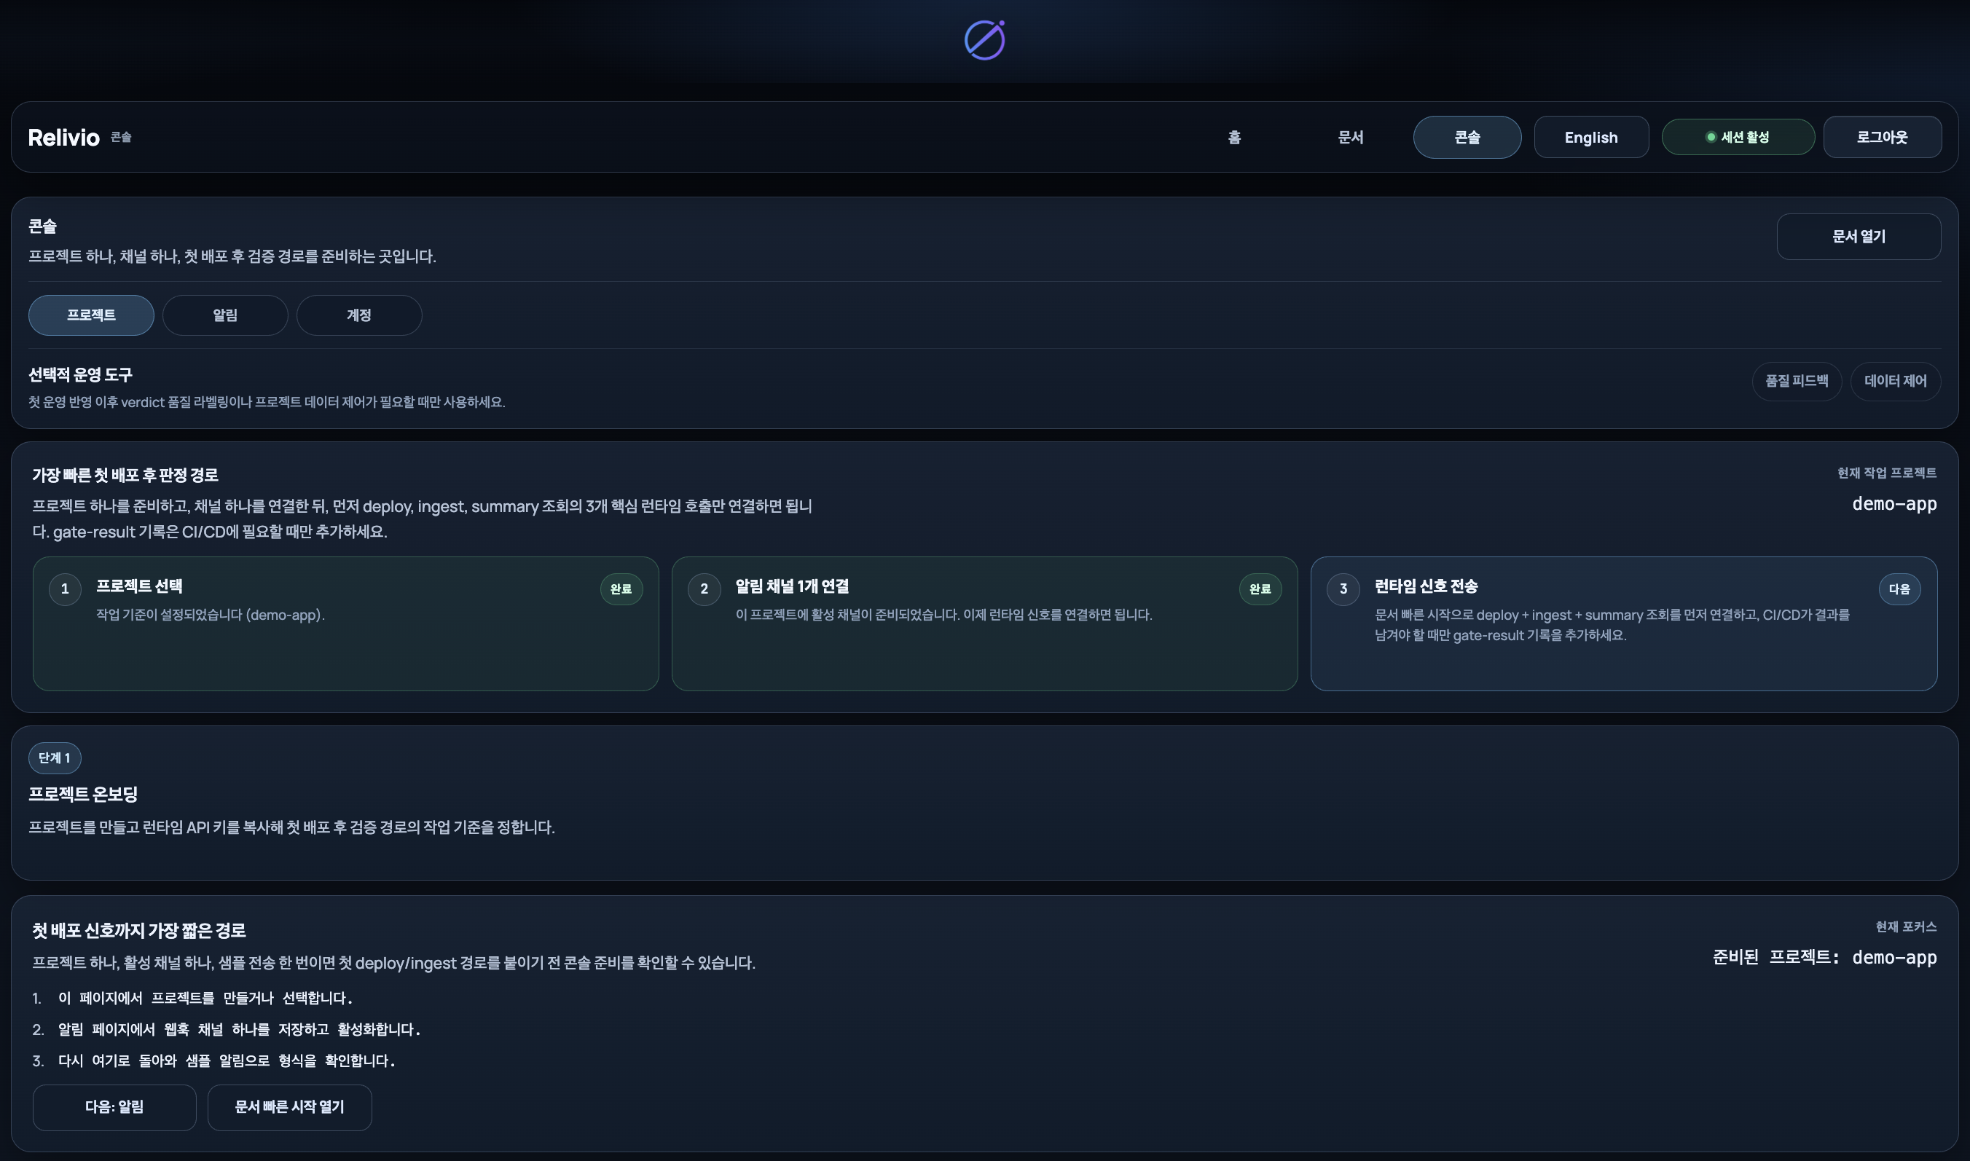The image size is (1970, 1161).
Task: Open the 데이터 제어 tool
Action: pyautogui.click(x=1895, y=381)
